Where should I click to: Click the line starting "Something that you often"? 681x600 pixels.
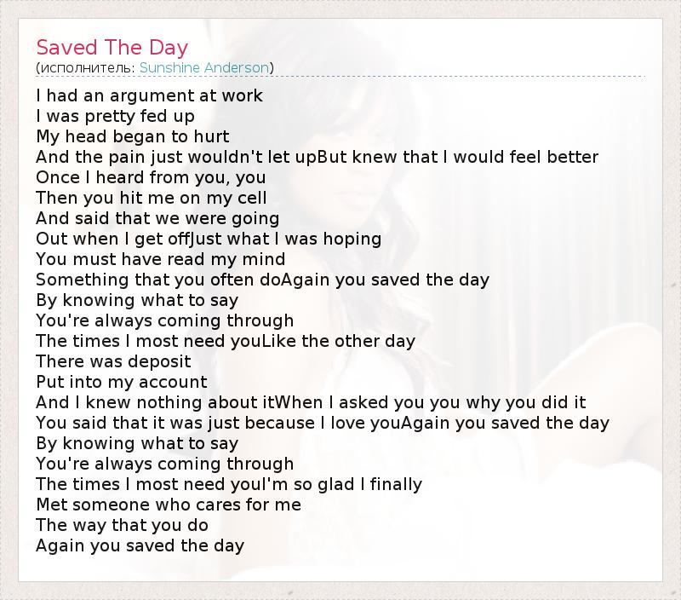(262, 280)
